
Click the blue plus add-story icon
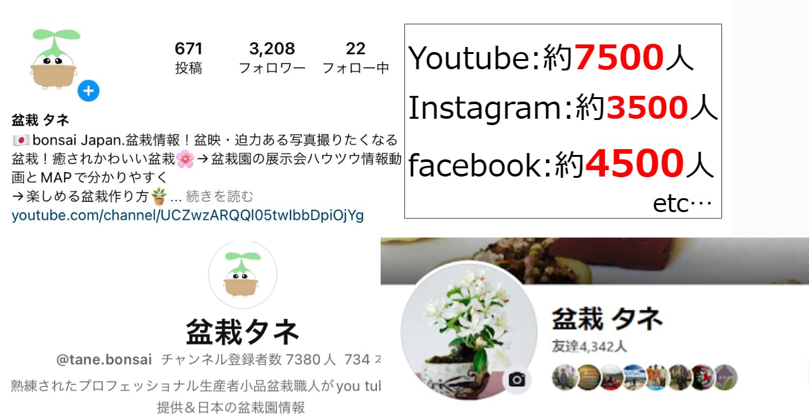(x=88, y=91)
